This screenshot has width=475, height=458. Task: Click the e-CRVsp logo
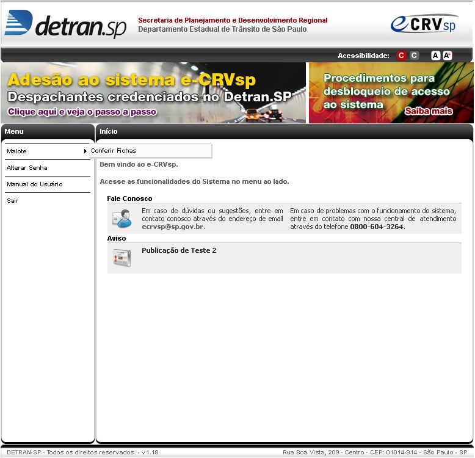coord(424,24)
